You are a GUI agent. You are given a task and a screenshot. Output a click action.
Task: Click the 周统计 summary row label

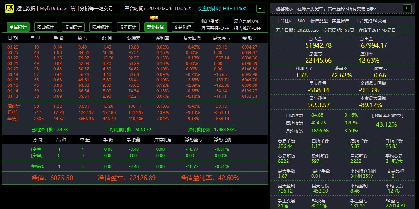coord(14,106)
